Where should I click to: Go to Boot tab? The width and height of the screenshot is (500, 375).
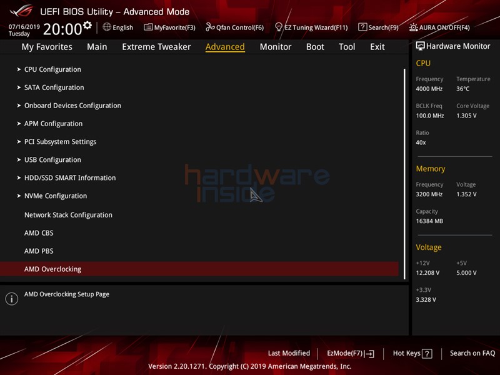click(x=315, y=47)
